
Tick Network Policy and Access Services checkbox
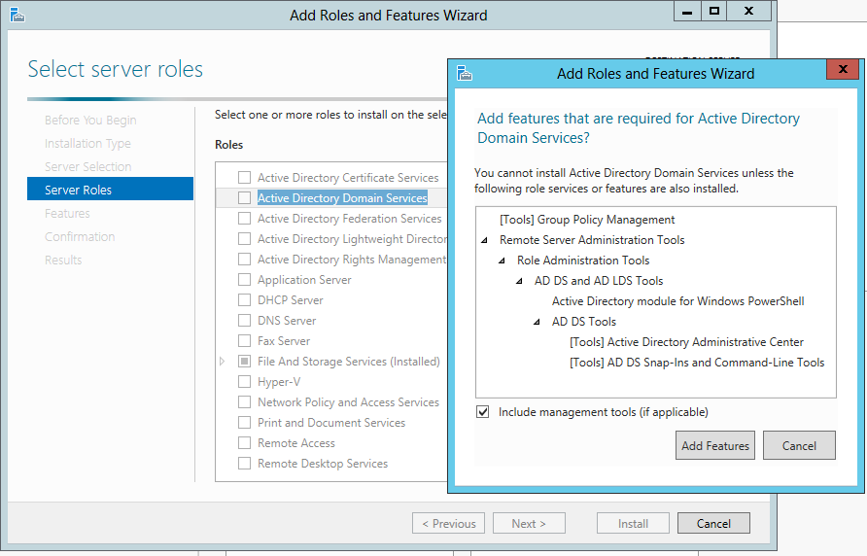[x=244, y=402]
